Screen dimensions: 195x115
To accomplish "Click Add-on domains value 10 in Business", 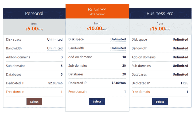I will 124,57.
